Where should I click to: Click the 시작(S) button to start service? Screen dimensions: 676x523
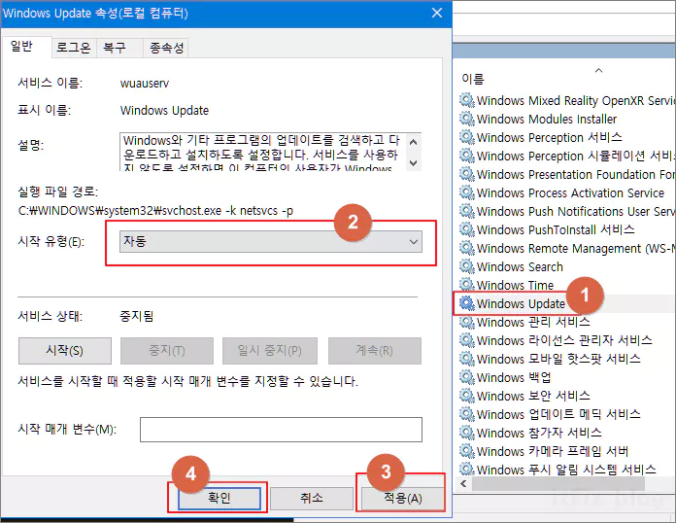[65, 350]
